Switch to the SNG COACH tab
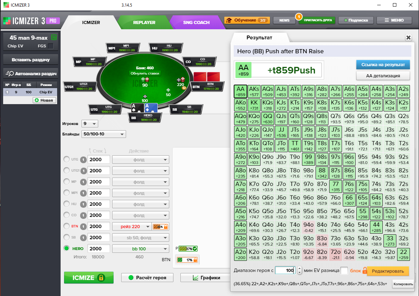 coord(196,22)
